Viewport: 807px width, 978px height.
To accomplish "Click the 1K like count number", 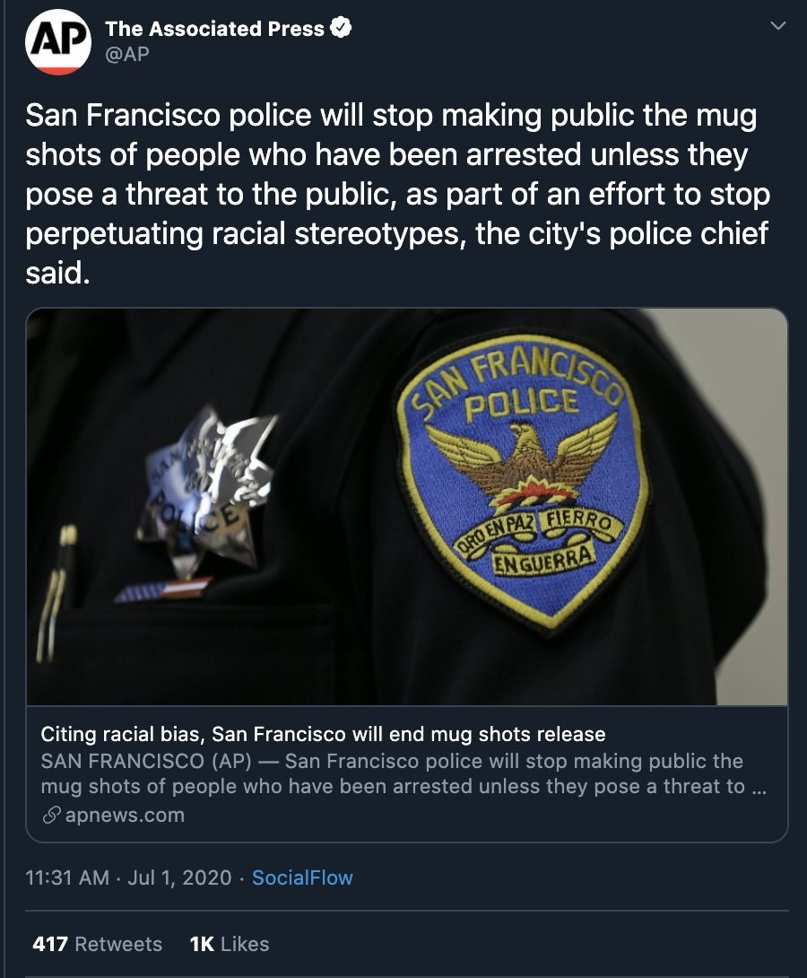I will pos(202,944).
